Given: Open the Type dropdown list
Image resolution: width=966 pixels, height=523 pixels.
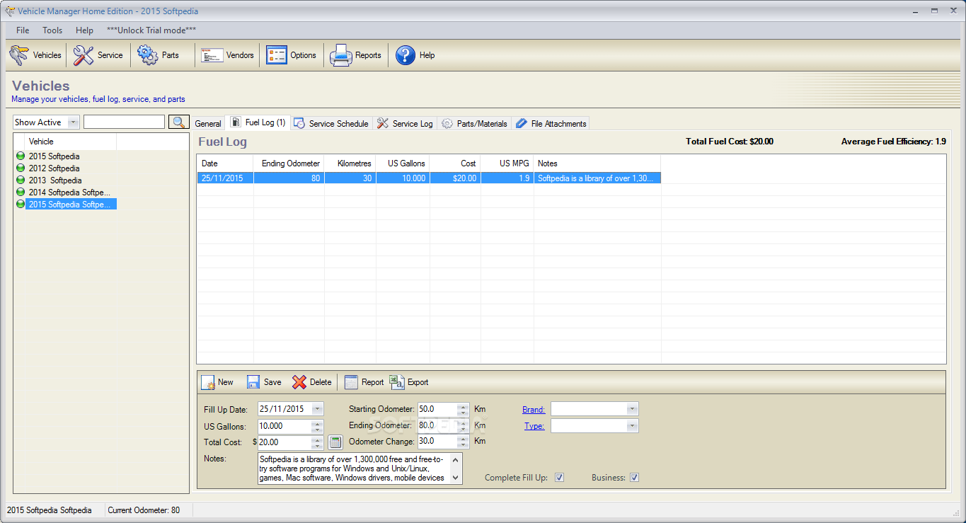Looking at the screenshot, I should 632,425.
